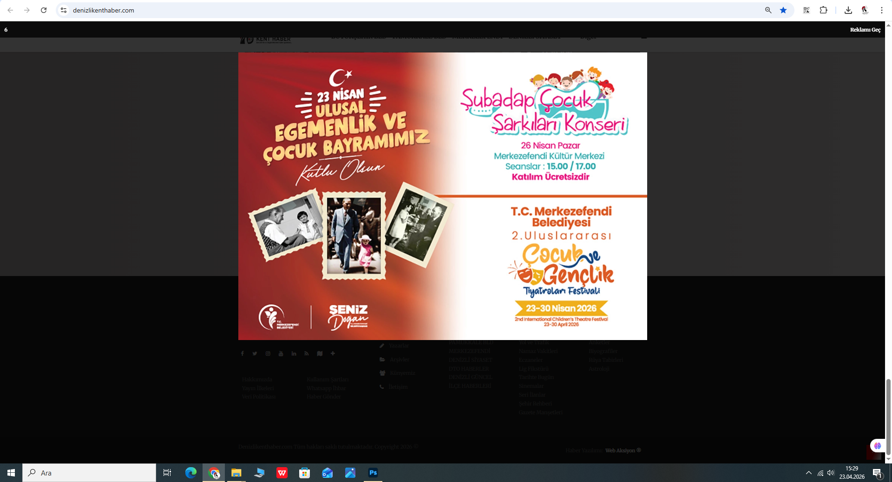The image size is (892, 482).
Task: Open the Chrome profile avatar
Action: tap(865, 10)
